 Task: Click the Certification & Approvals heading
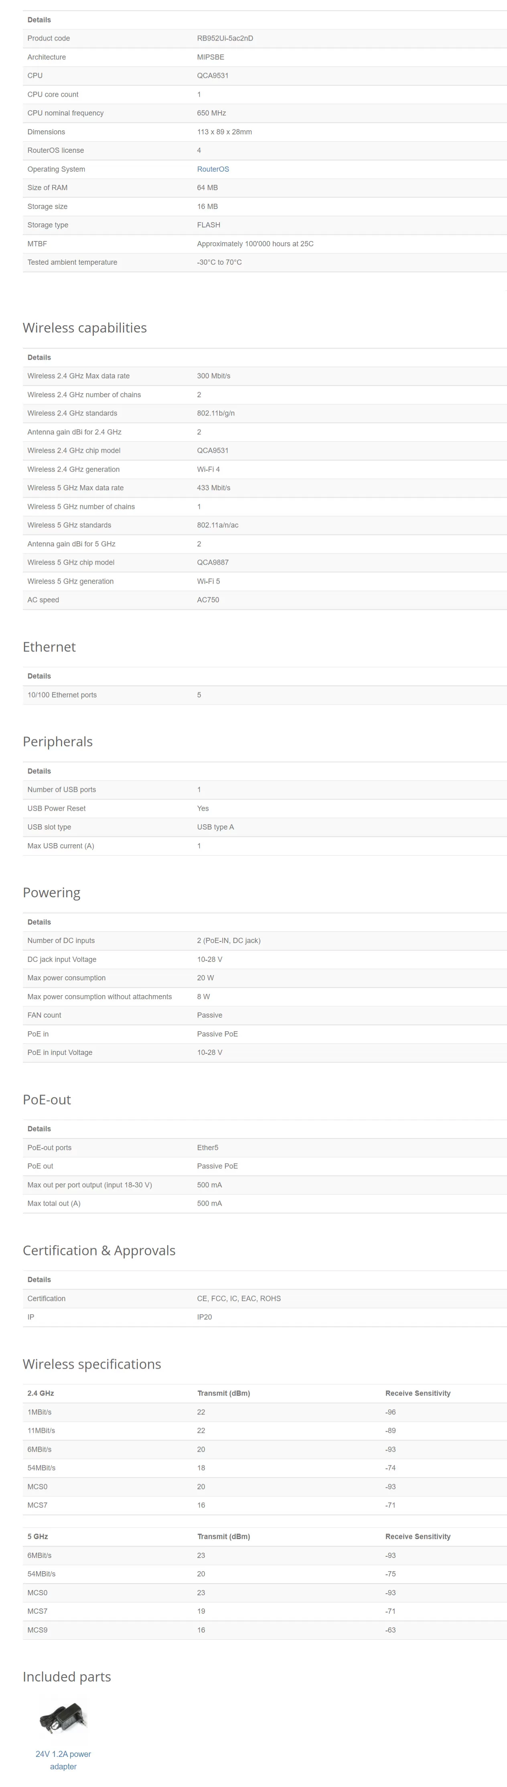(x=99, y=1250)
